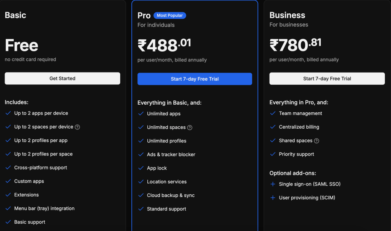391x231 pixels.
Task: Click the plus icon for Single sign-on (SAML SSO)
Action: 273,184
